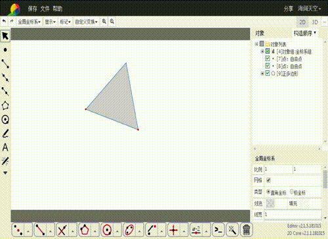This screenshot has width=328, height=239.
Task: Open the 标记 dropdown menu
Action: tap(65, 22)
